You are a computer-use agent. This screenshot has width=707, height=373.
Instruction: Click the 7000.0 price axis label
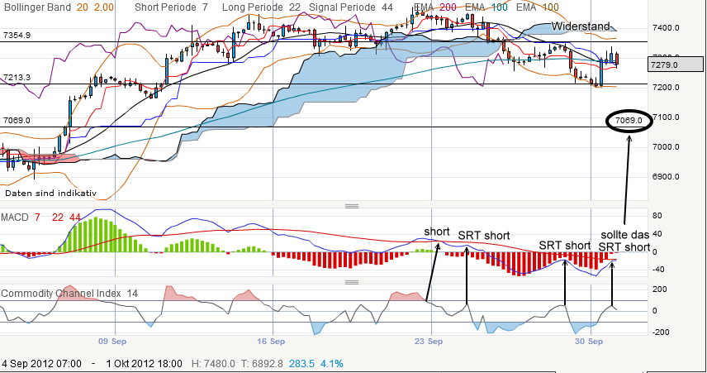click(x=666, y=146)
